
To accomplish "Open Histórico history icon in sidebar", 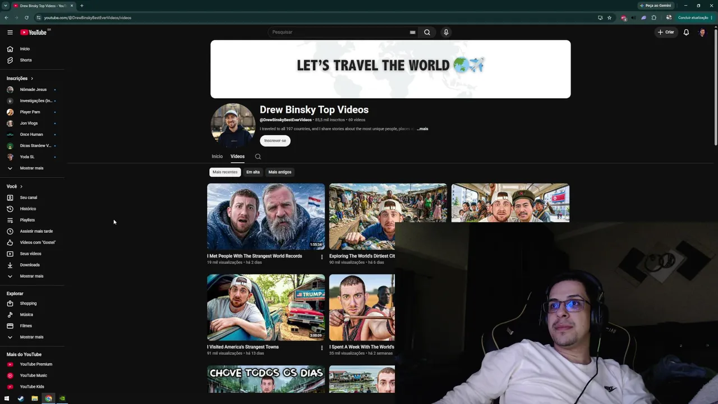I will (10, 209).
